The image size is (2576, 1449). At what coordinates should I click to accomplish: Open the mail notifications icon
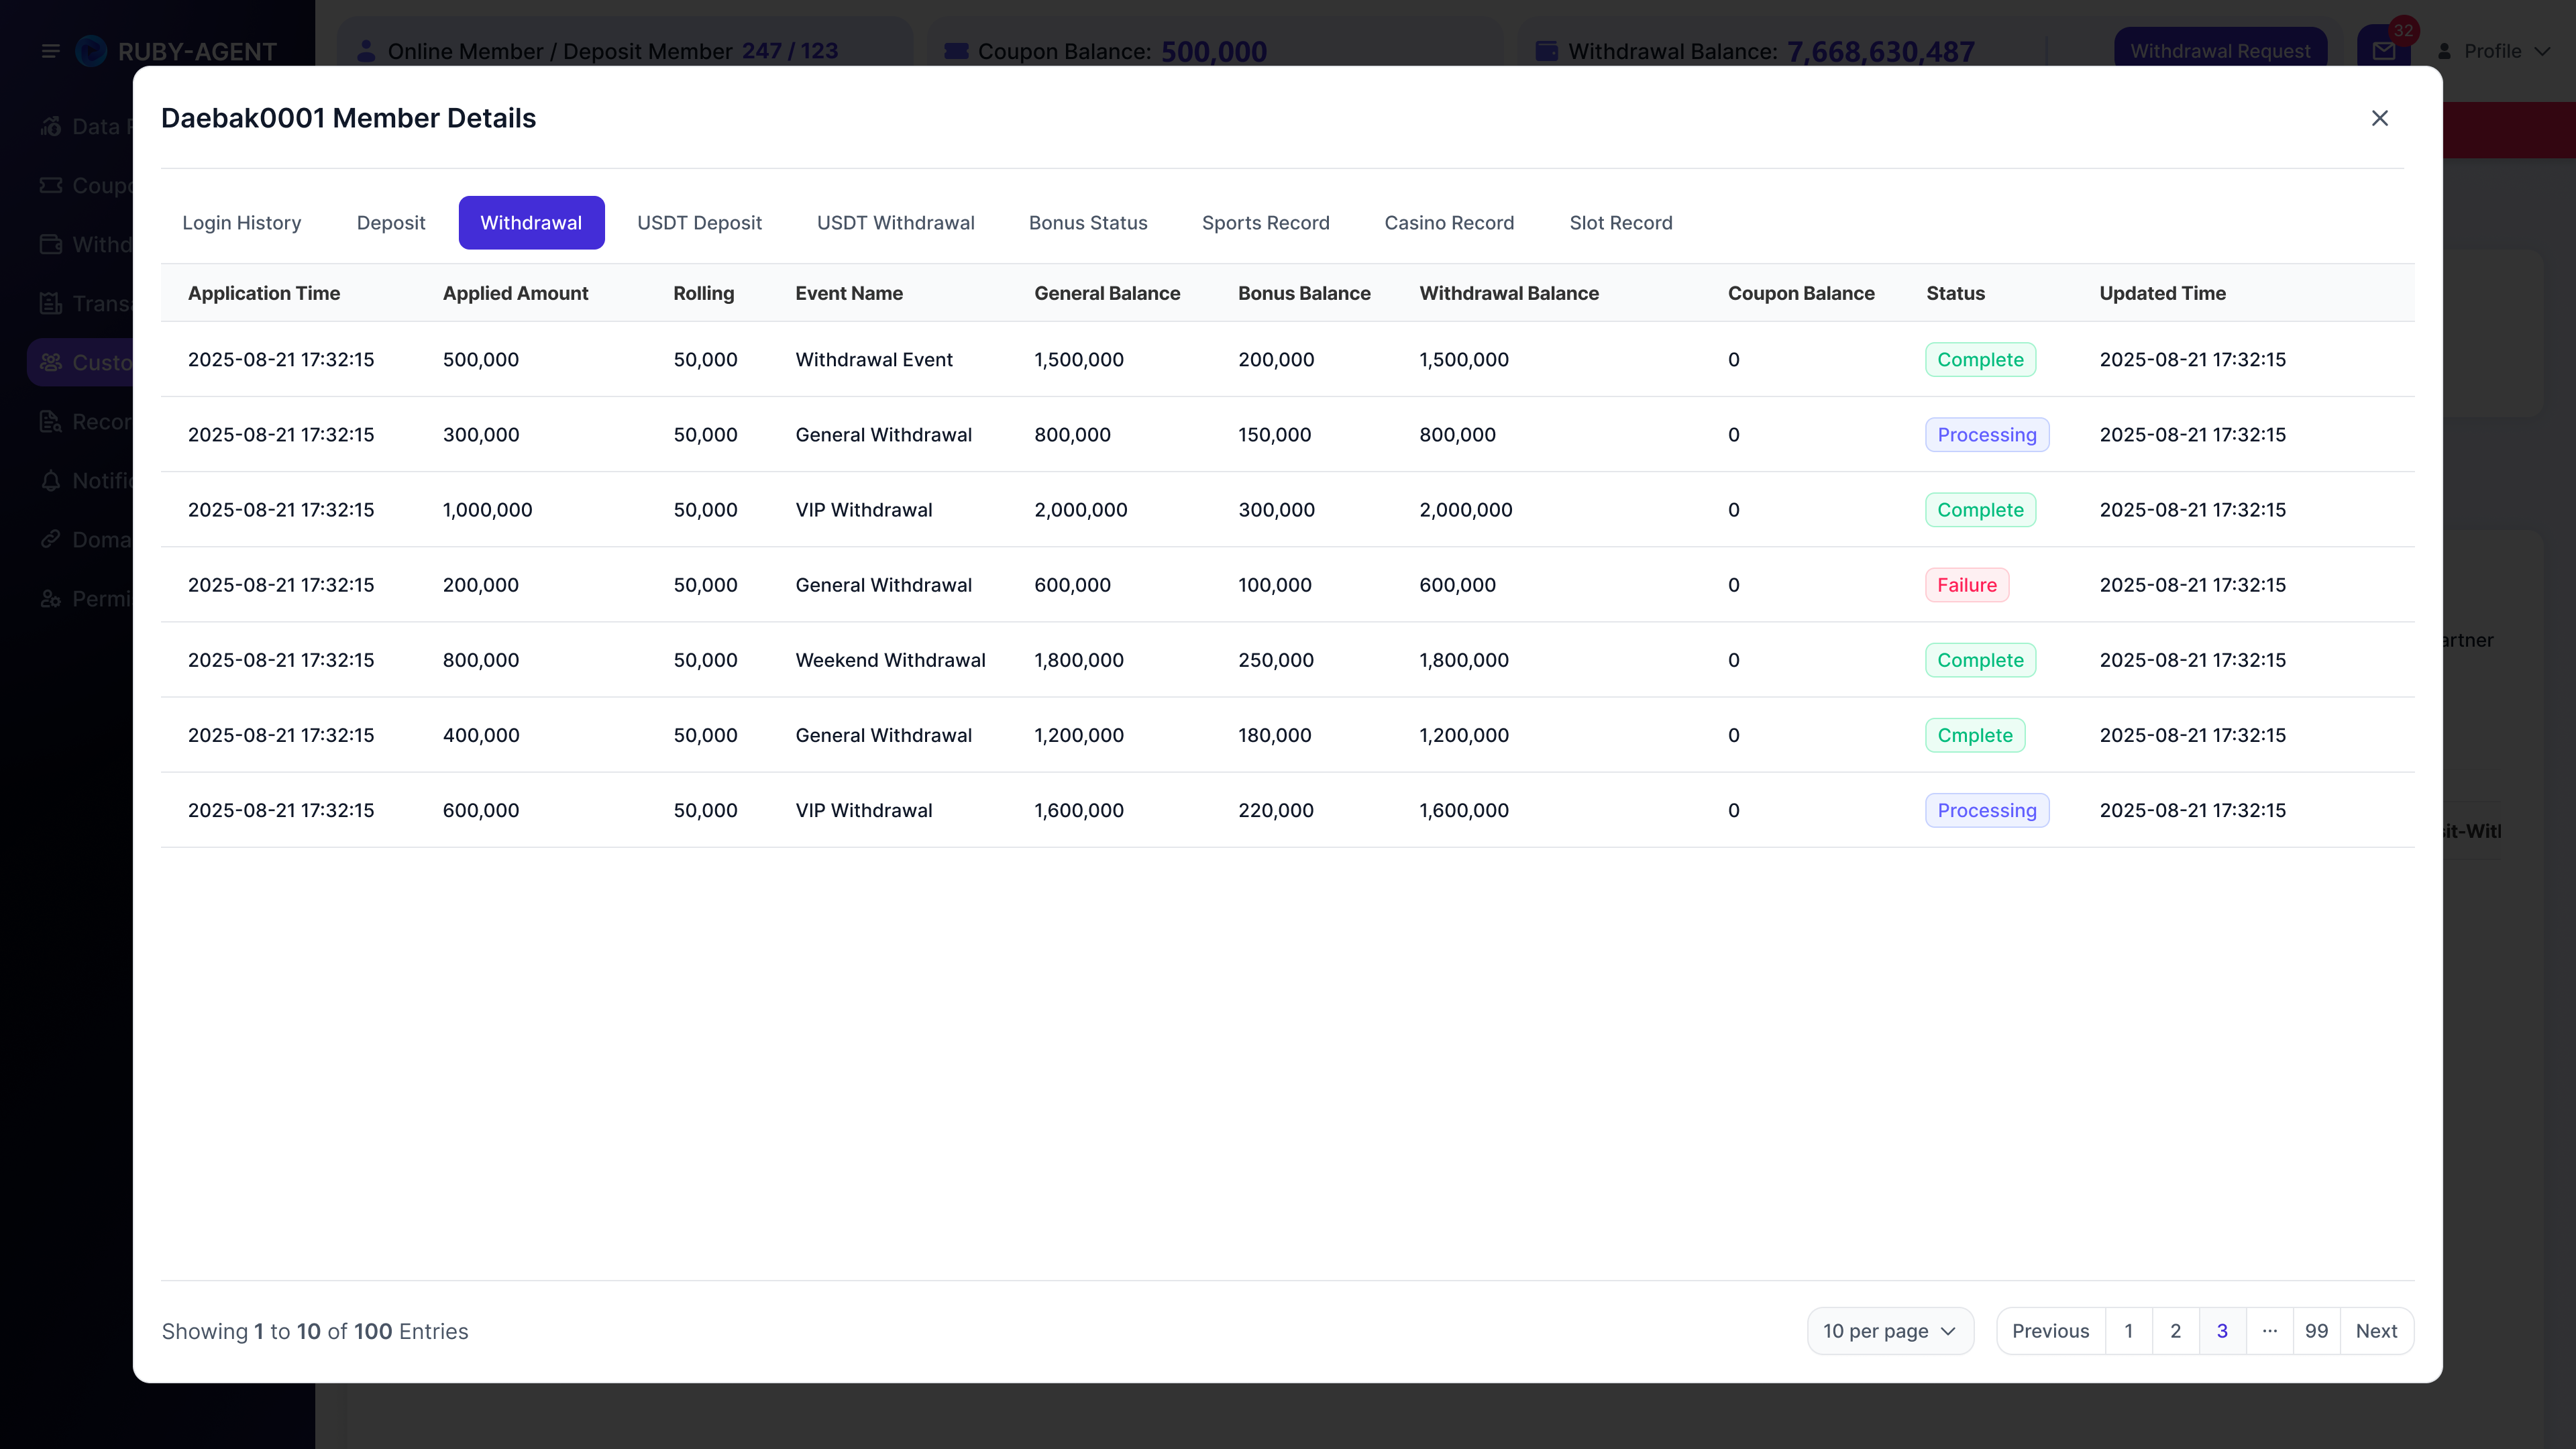[x=2384, y=51]
